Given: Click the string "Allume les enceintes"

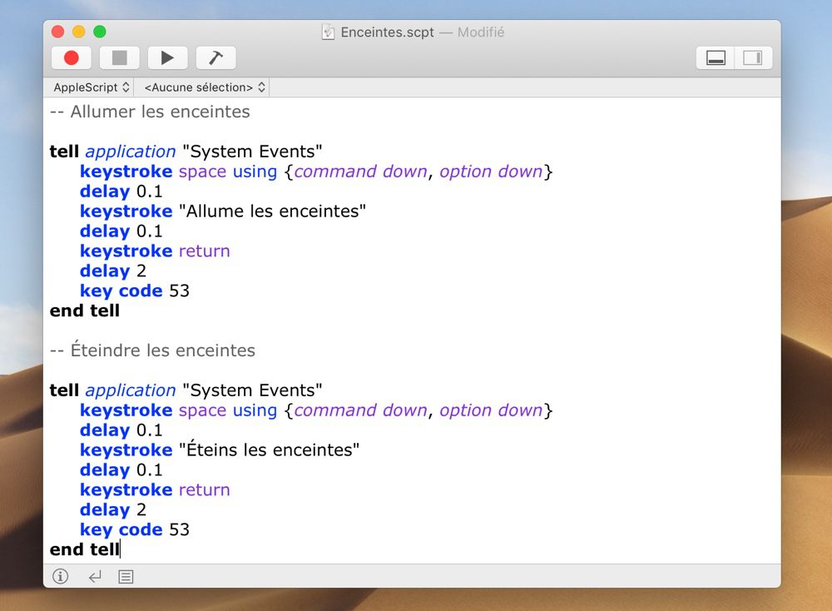Looking at the screenshot, I should [x=272, y=211].
